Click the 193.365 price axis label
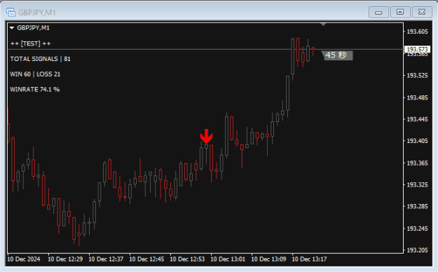This screenshot has width=438, height=272. tap(417, 163)
